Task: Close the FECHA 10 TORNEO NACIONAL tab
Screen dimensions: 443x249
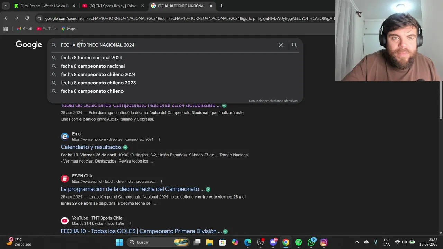Action: pyautogui.click(x=211, y=6)
